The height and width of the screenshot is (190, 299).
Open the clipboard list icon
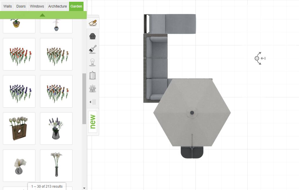93,75
